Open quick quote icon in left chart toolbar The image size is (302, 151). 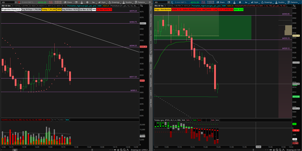(76, 2)
